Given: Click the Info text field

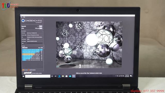Looking at the screenshot, I should tap(35, 43).
